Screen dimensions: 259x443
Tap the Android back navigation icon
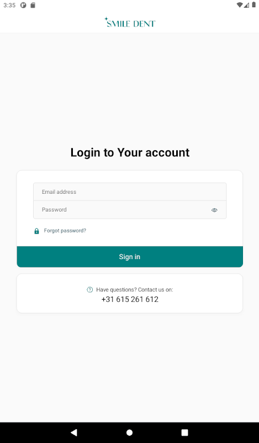click(74, 432)
